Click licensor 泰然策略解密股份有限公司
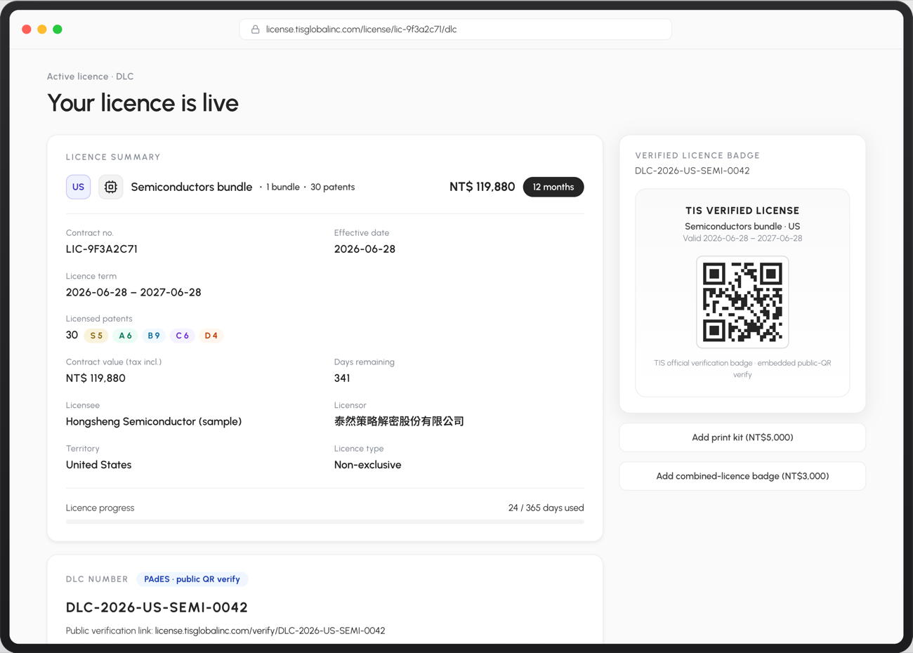The width and height of the screenshot is (913, 653). pos(399,421)
